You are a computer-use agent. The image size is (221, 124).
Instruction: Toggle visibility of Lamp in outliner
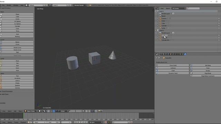[219, 28]
